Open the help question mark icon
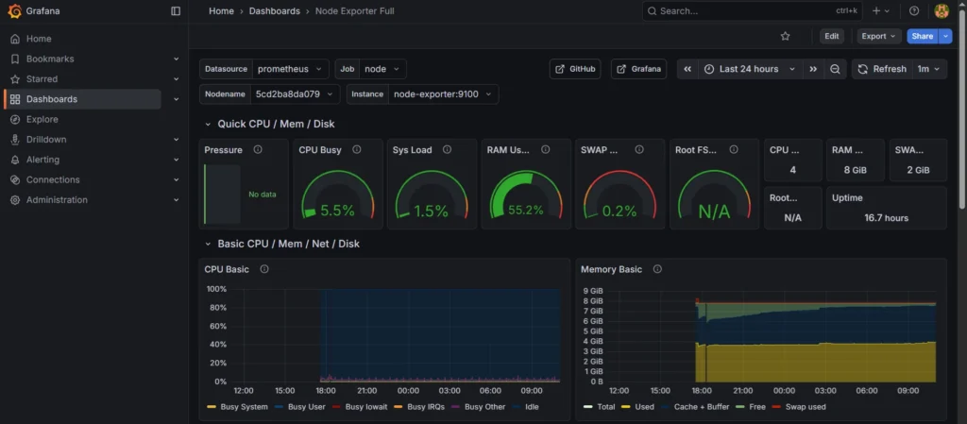This screenshot has width=967, height=424. click(914, 11)
